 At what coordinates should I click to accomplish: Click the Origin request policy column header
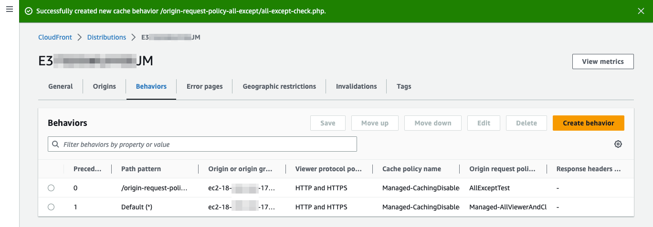point(502,169)
